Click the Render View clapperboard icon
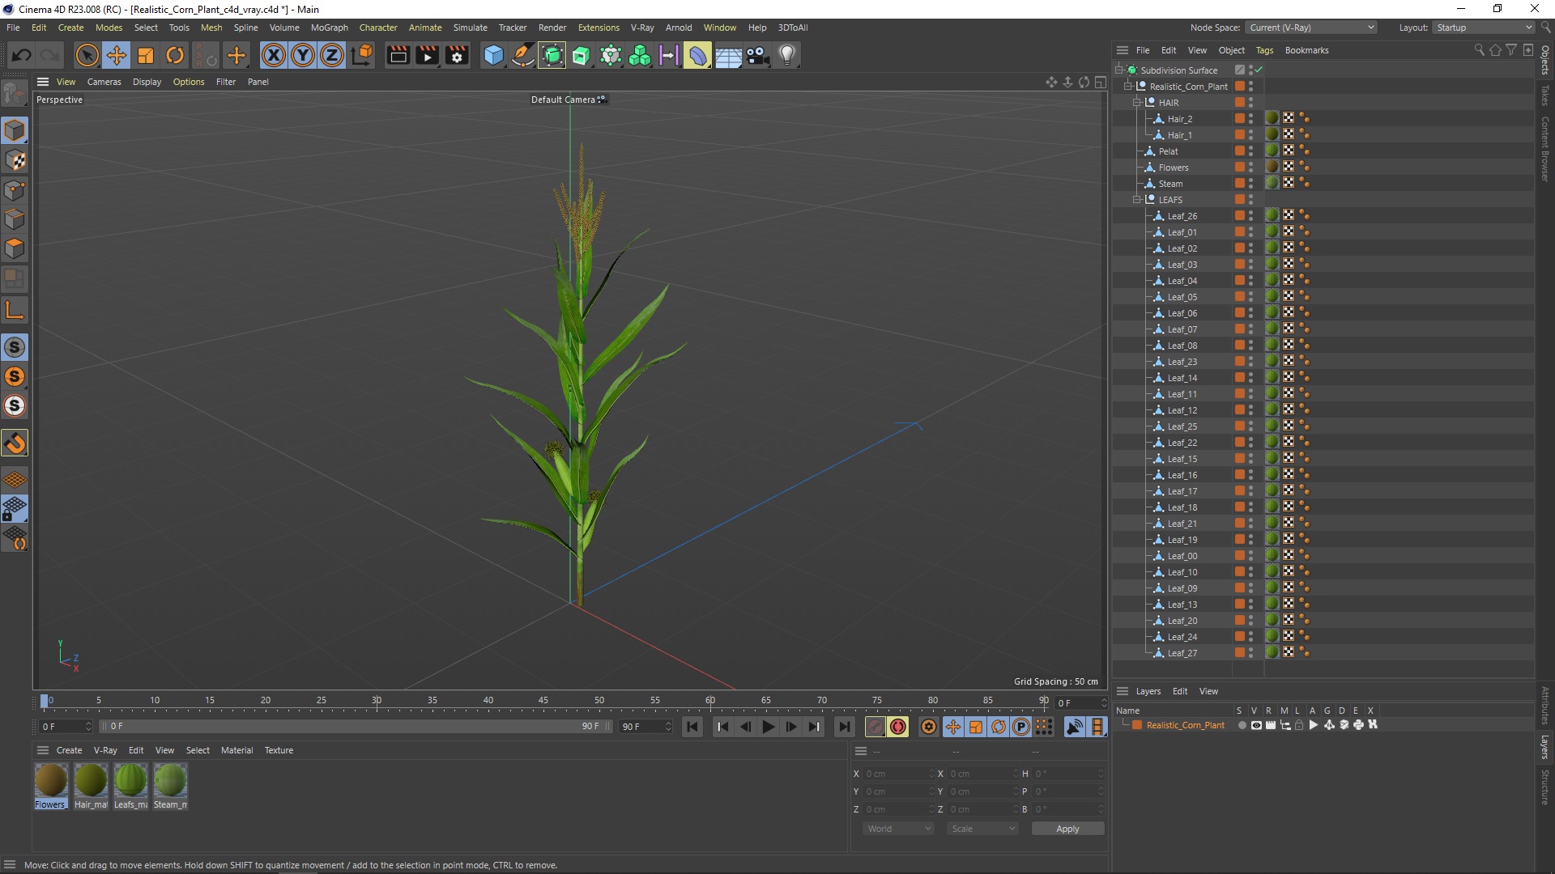Image resolution: width=1555 pixels, height=874 pixels. pos(398,55)
